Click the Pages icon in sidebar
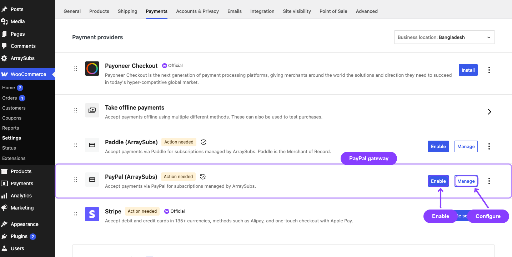This screenshot has width=512, height=257. 4,34
